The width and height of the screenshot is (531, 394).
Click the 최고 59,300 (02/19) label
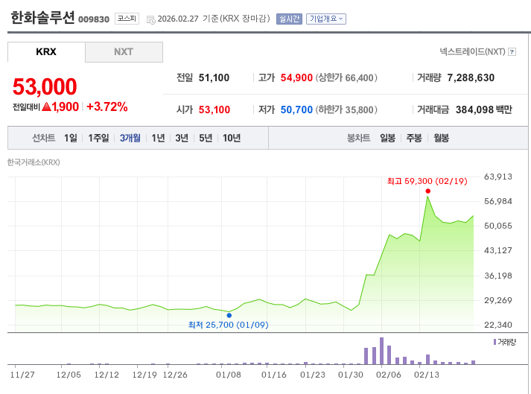427,181
